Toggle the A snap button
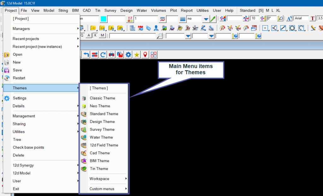Screen dimensions: 323x196 [x=89, y=36]
